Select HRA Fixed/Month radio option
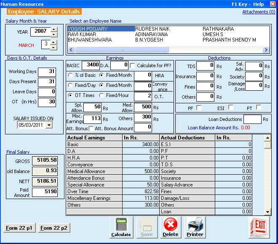This screenshot has height=244, width=278. (x=102, y=75)
